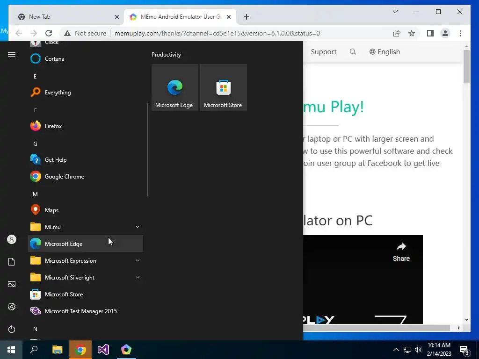This screenshot has height=359, width=479.
Task: Click letter header G in the app list
Action: click(35, 144)
